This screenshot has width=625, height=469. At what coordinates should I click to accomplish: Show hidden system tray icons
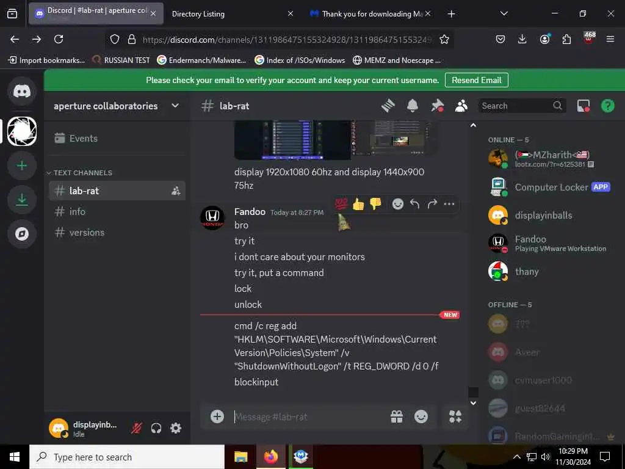516,457
